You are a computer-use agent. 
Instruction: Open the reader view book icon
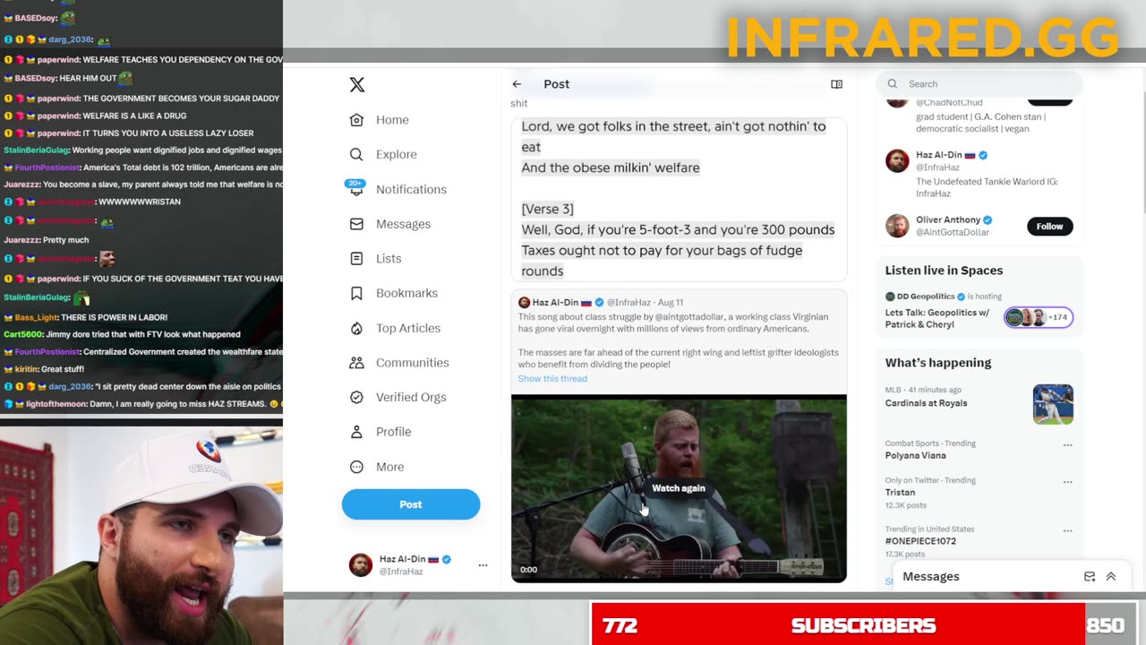pyautogui.click(x=836, y=84)
